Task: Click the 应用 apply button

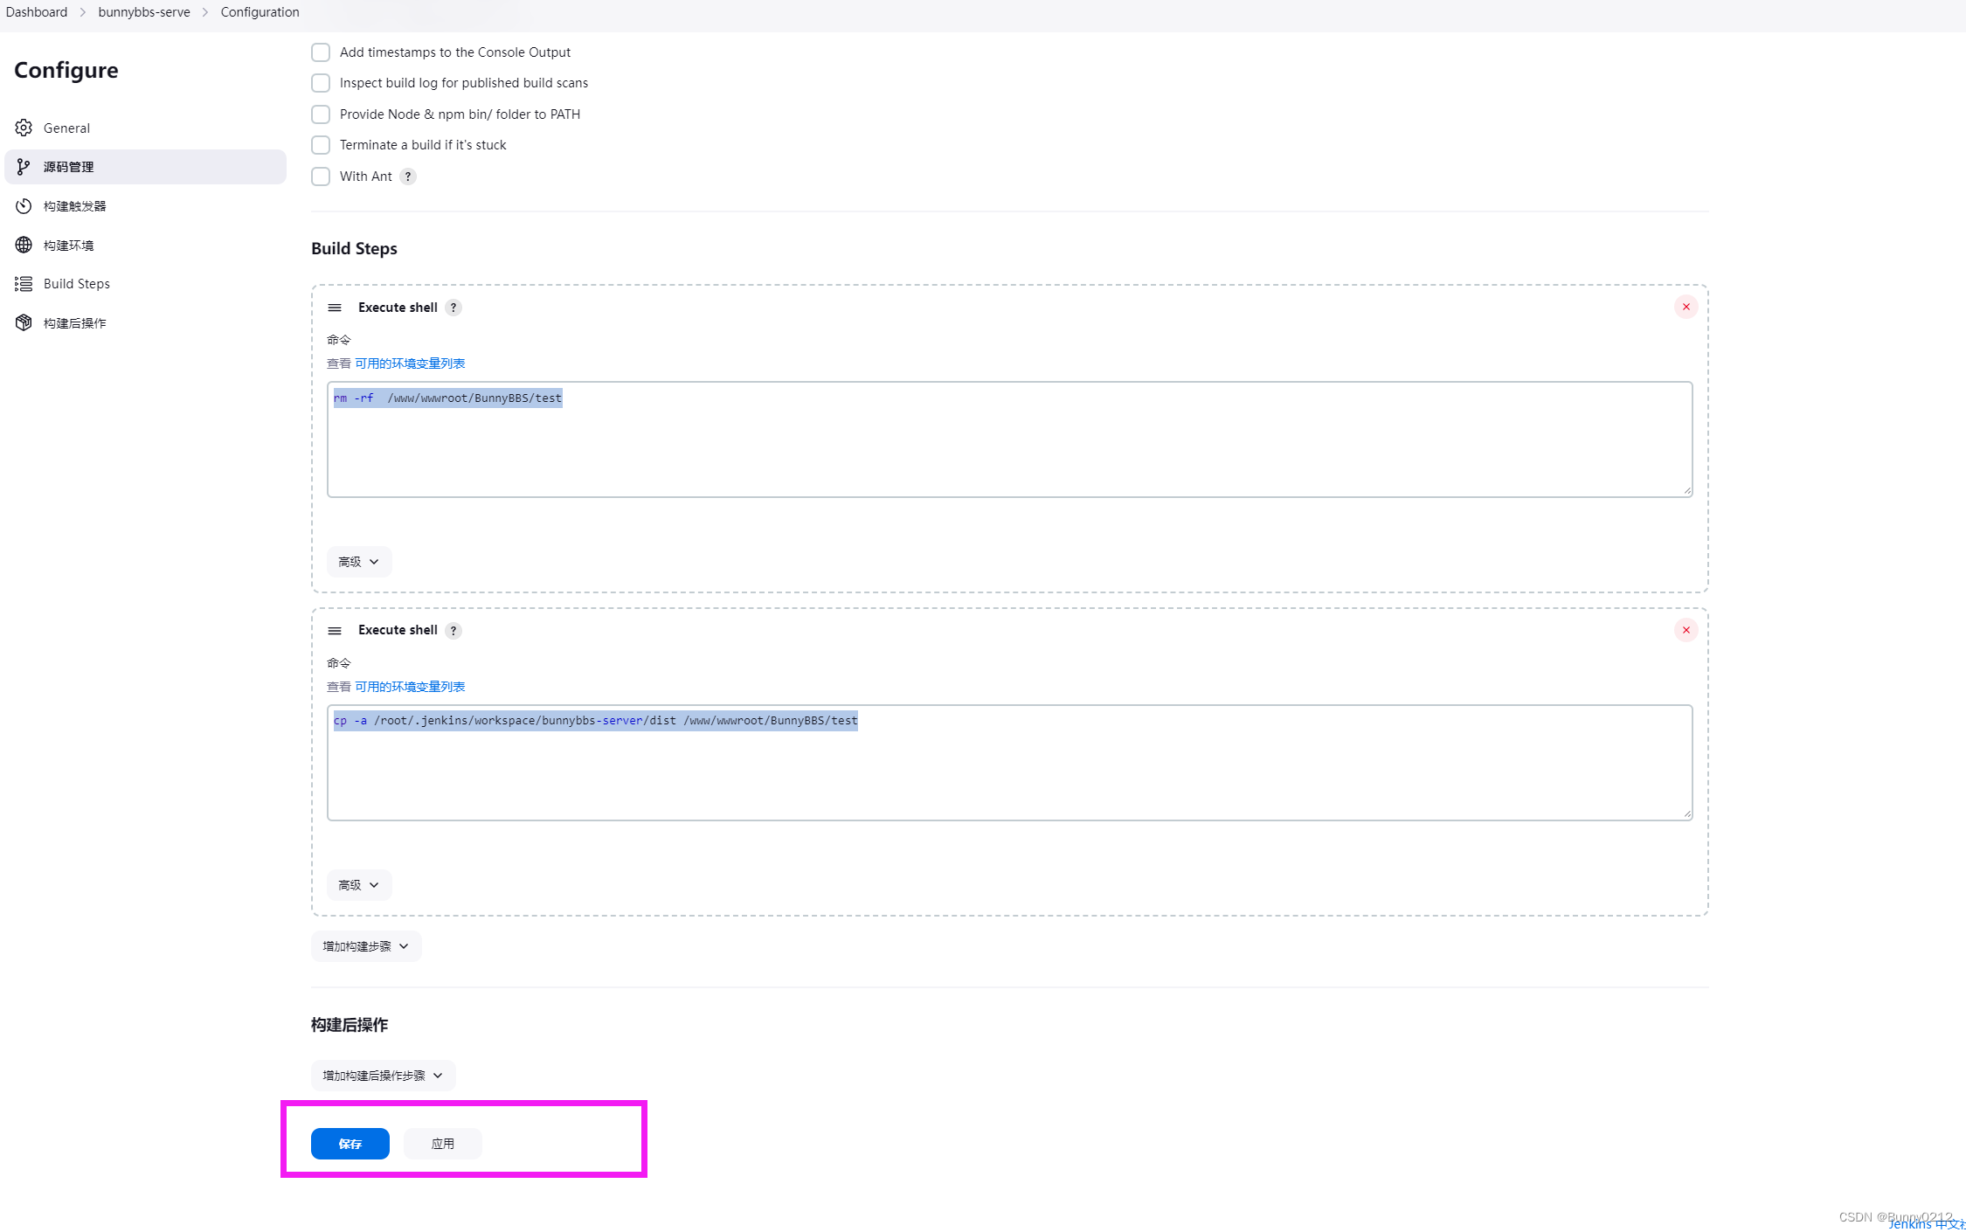Action: click(x=443, y=1144)
